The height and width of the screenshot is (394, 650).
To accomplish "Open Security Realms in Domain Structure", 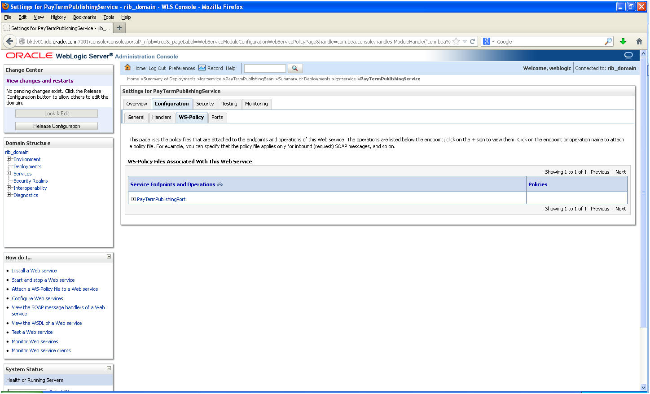I will coord(31,181).
